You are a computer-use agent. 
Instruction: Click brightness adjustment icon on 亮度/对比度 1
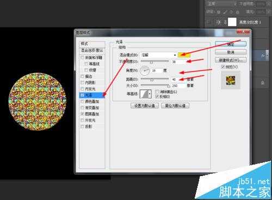[x=219, y=22]
